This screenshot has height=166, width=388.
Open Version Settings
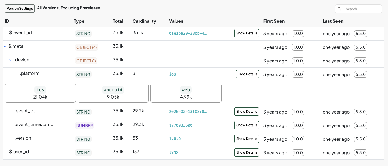tap(19, 8)
